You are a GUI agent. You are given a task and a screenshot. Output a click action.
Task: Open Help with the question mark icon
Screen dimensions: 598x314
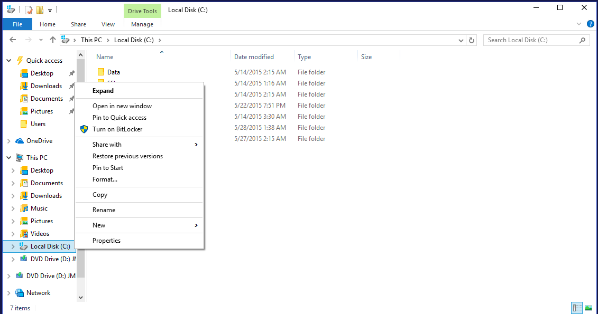(x=591, y=24)
